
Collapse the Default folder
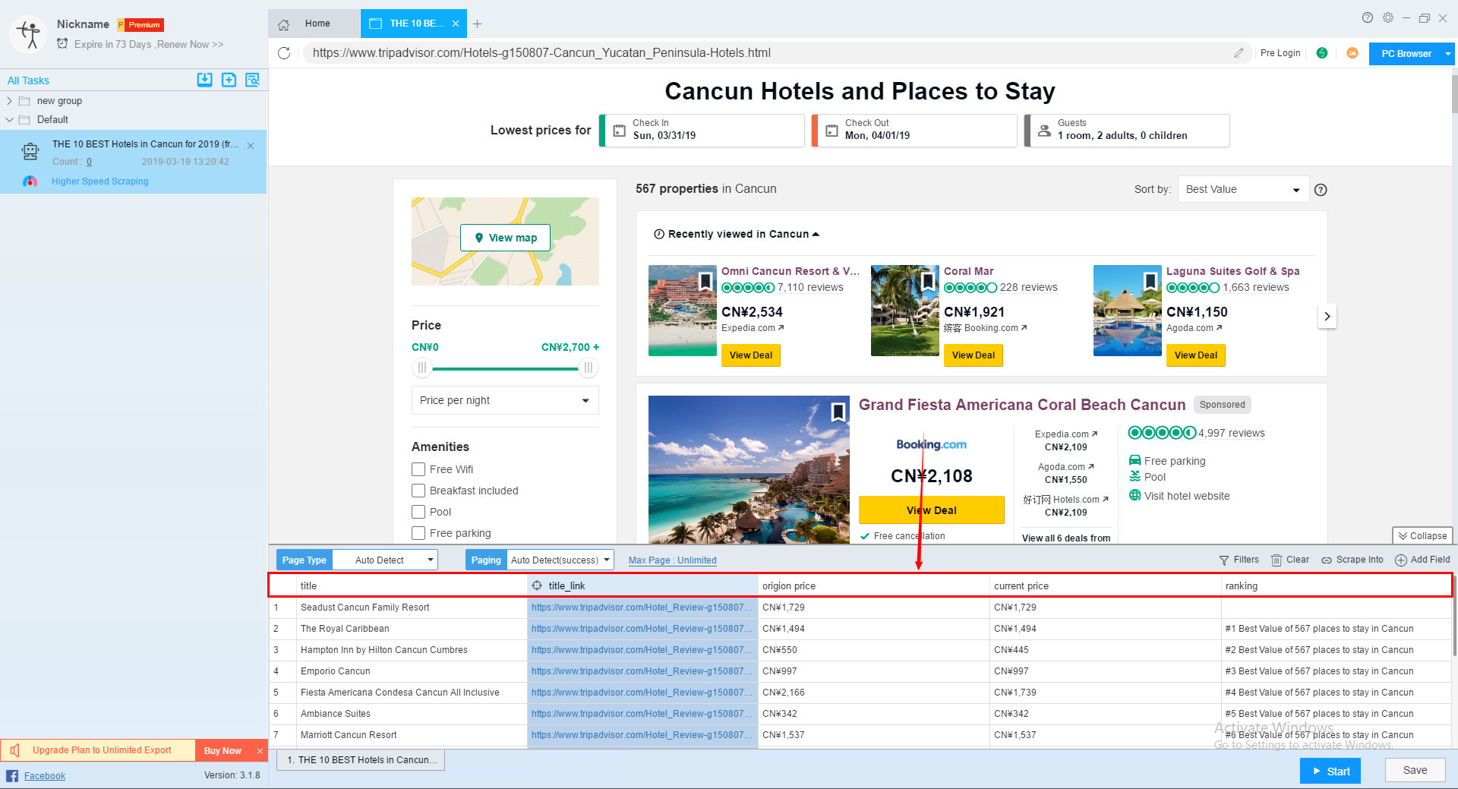coord(9,119)
